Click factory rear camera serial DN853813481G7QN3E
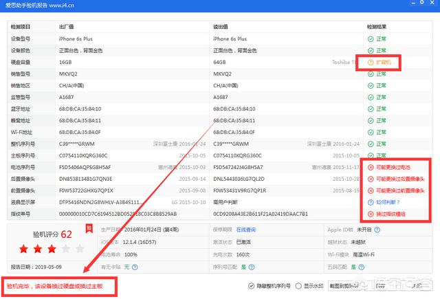440x299 pixels. point(85,179)
